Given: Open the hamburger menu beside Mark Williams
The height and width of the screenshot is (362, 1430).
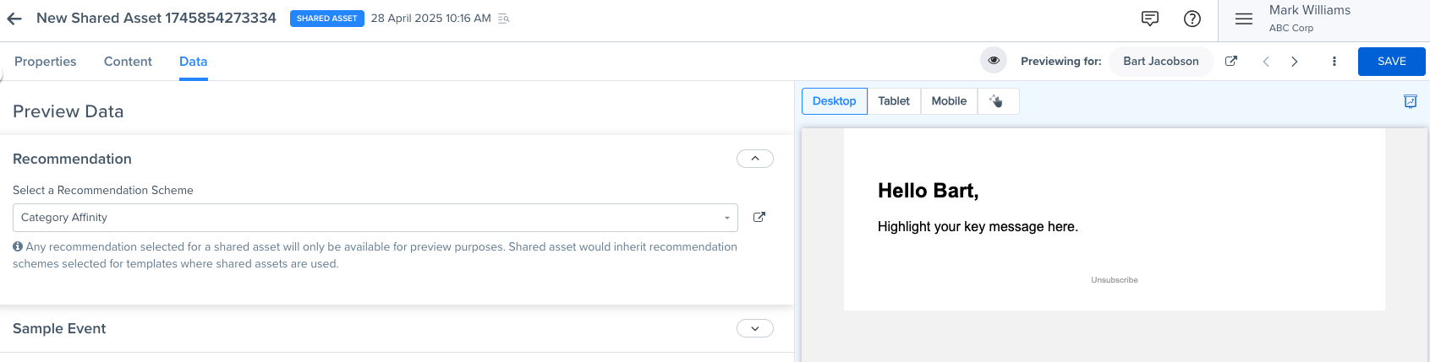Looking at the screenshot, I should tap(1244, 19).
